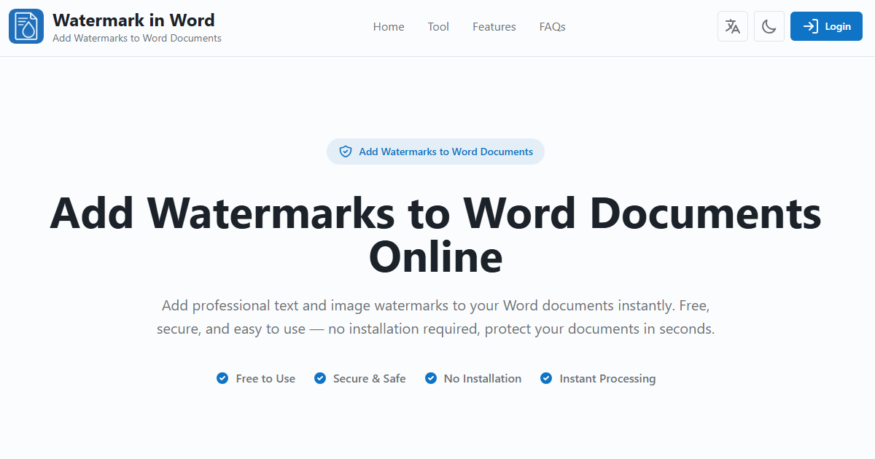Image resolution: width=875 pixels, height=459 pixels.
Task: Click the Add Watermarks to Word Documents badge
Action: [x=435, y=152]
